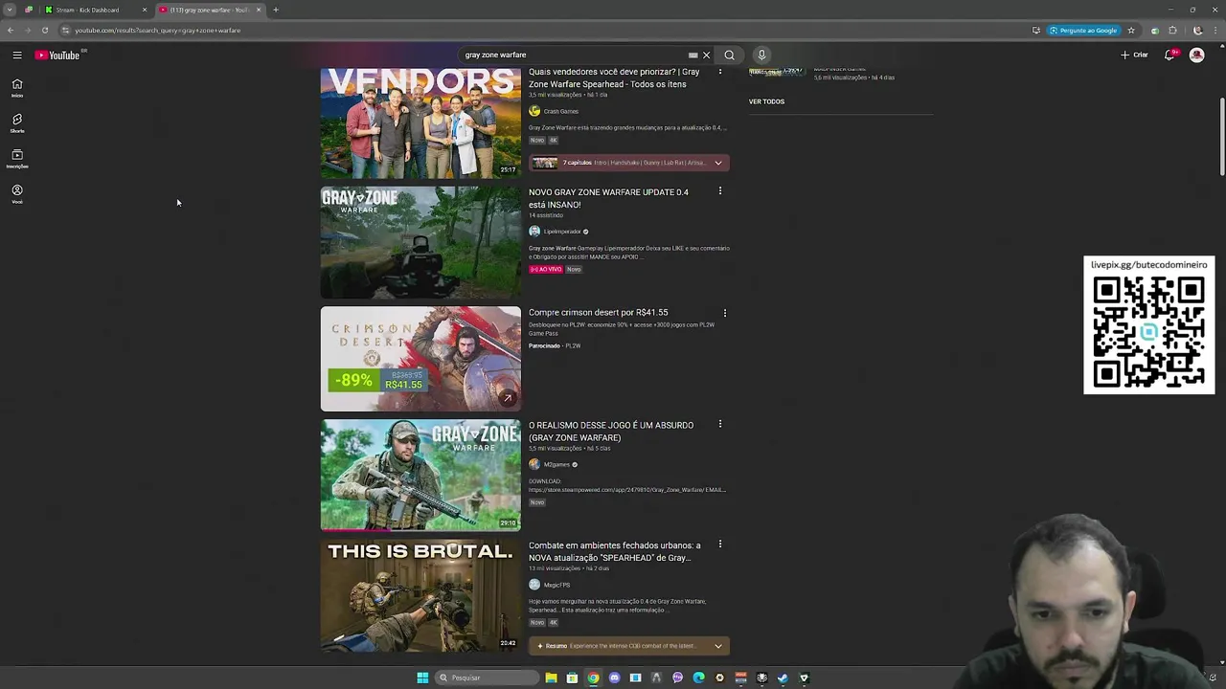
Task: Open Shorts from the sidebar
Action: tap(17, 122)
